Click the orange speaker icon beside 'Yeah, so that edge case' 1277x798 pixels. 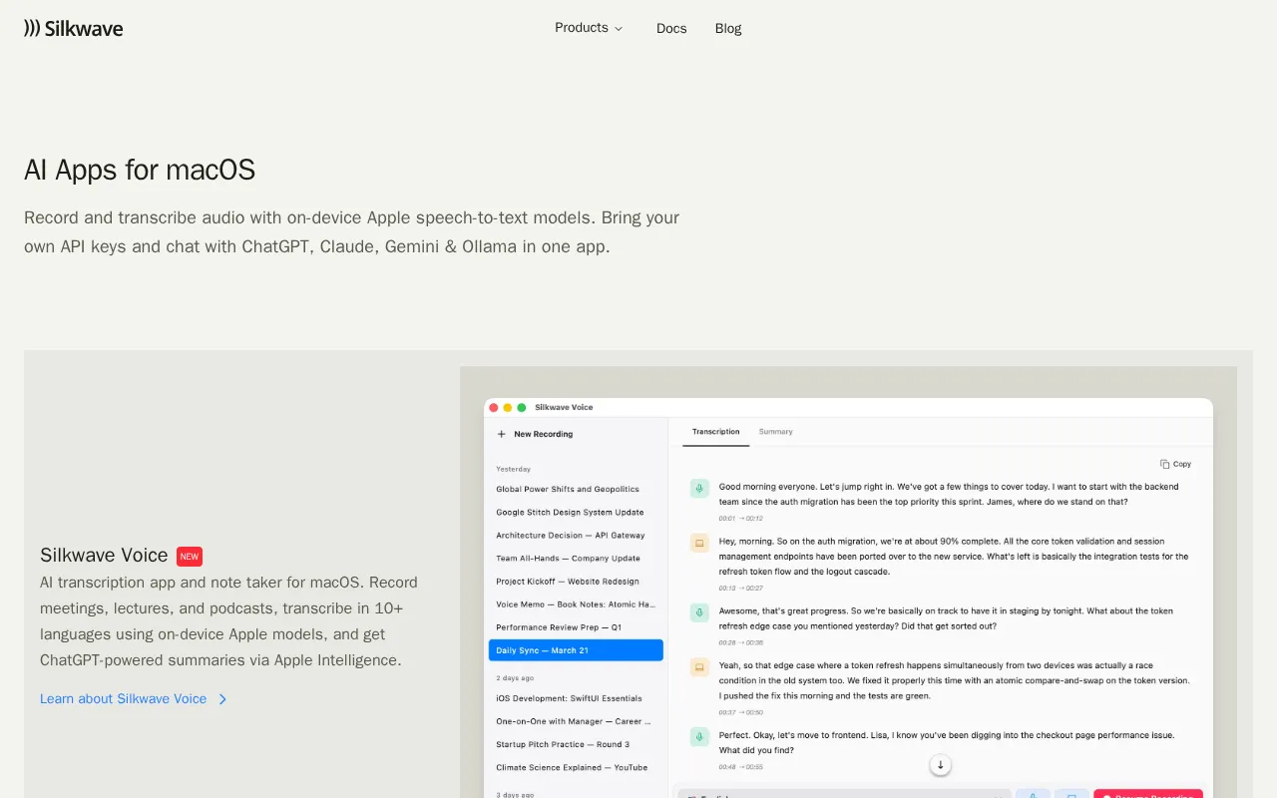[x=699, y=666]
